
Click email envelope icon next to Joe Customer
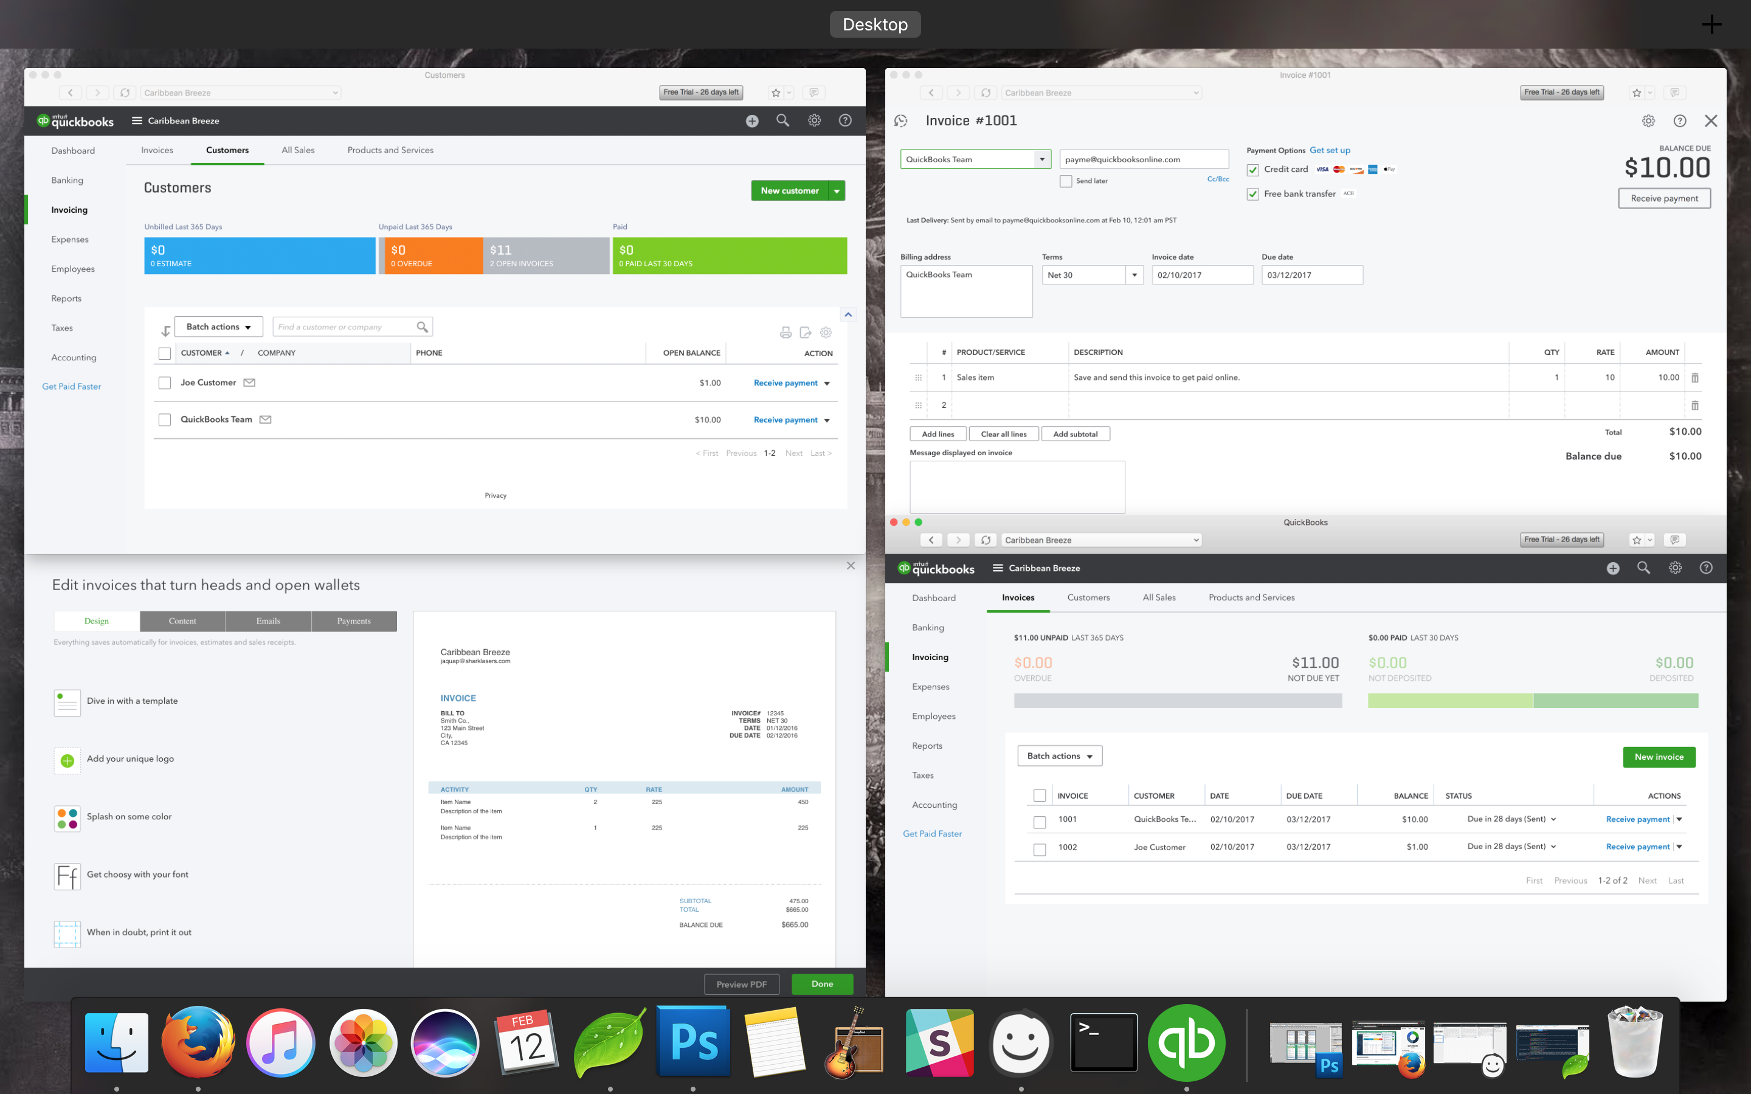249,383
